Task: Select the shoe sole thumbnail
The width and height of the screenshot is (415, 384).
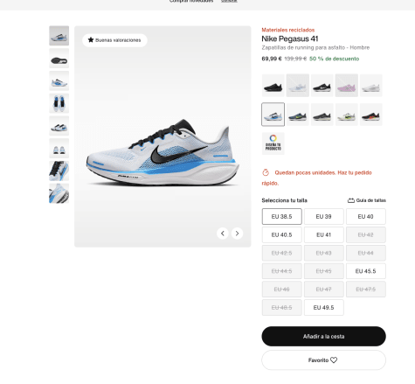Action: [59, 59]
